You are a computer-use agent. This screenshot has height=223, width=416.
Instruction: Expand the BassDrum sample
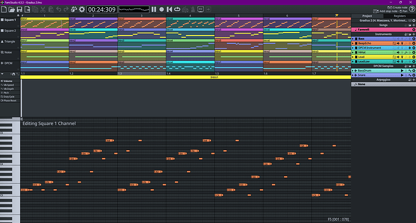353,71
